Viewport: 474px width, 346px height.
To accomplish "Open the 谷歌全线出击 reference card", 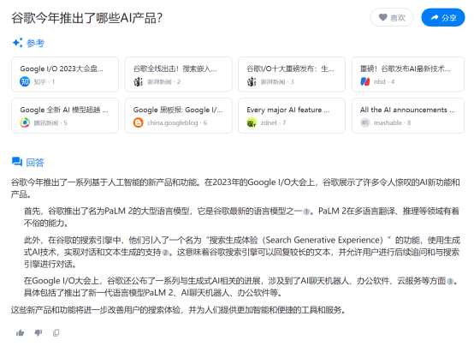I will pyautogui.click(x=178, y=75).
